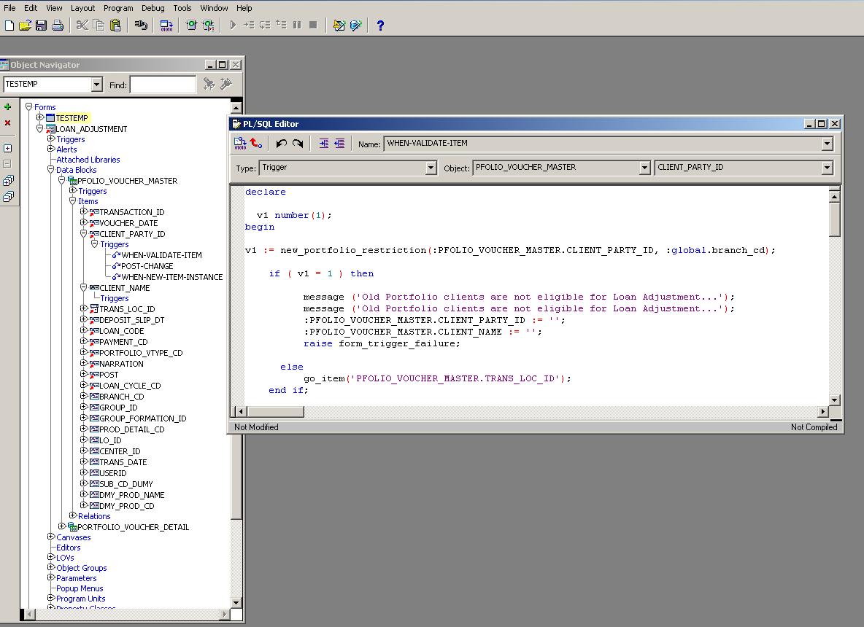Viewport: 864px width, 627px height.
Task: Open the Layout menu
Action: [82, 8]
